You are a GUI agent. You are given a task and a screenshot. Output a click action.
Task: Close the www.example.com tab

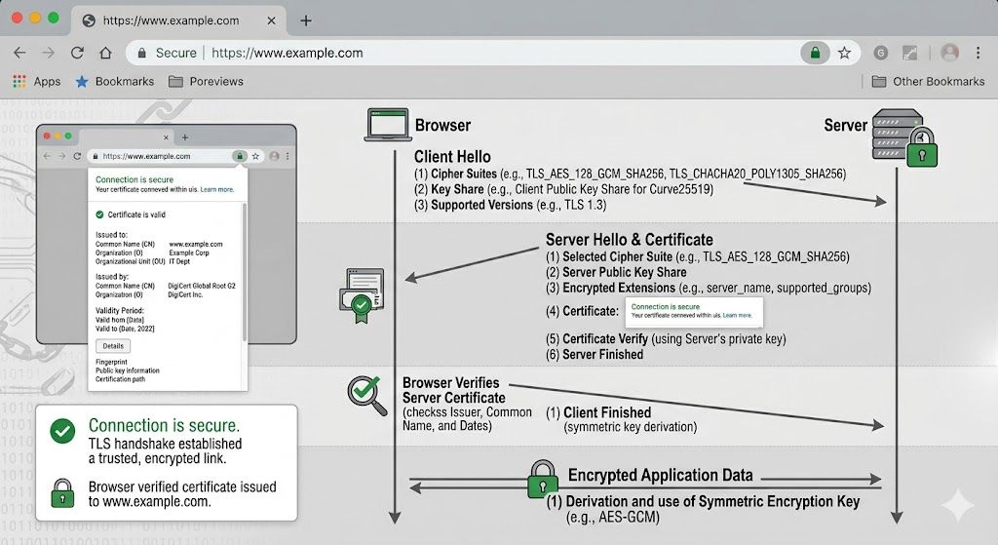pyautogui.click(x=271, y=20)
